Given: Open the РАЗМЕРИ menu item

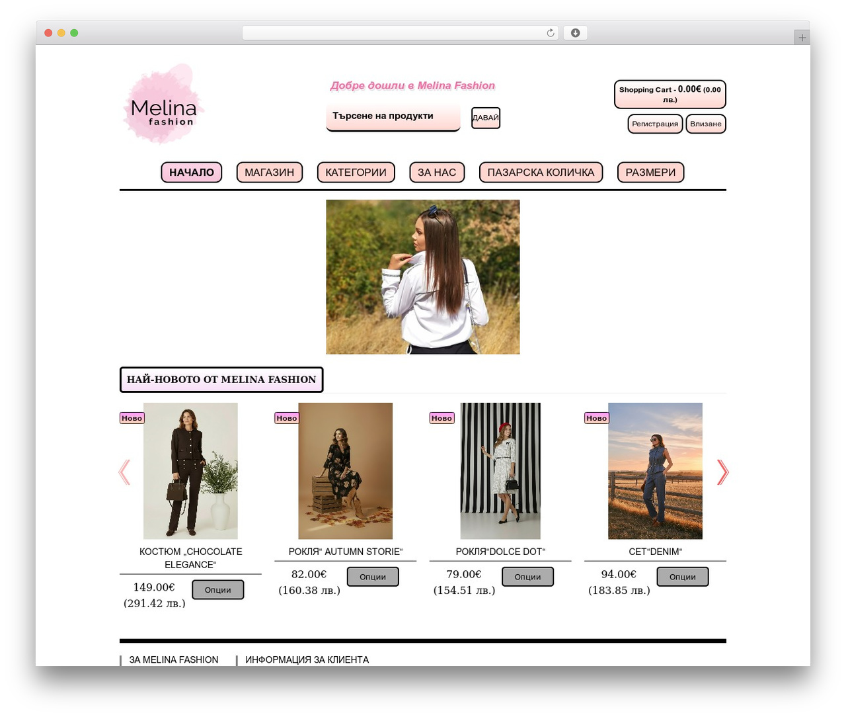Looking at the screenshot, I should pos(650,173).
